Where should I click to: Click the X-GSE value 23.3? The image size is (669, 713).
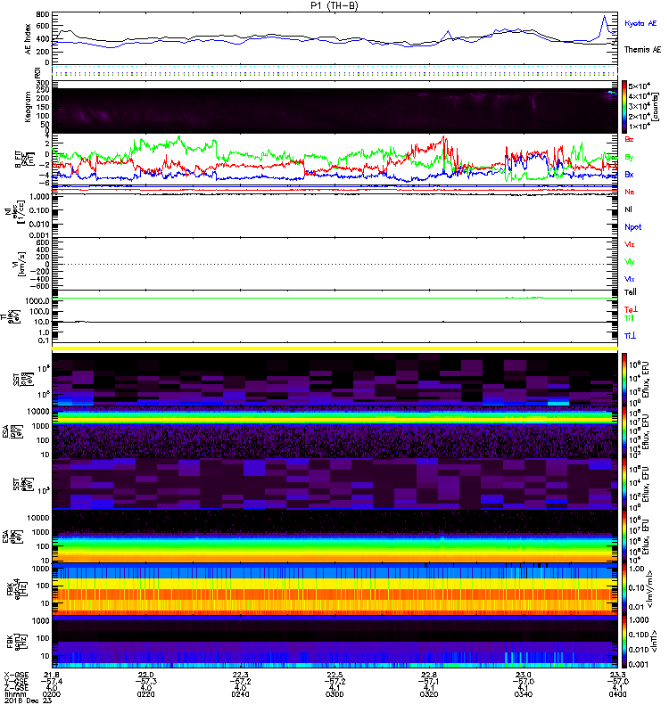pyautogui.click(x=617, y=675)
